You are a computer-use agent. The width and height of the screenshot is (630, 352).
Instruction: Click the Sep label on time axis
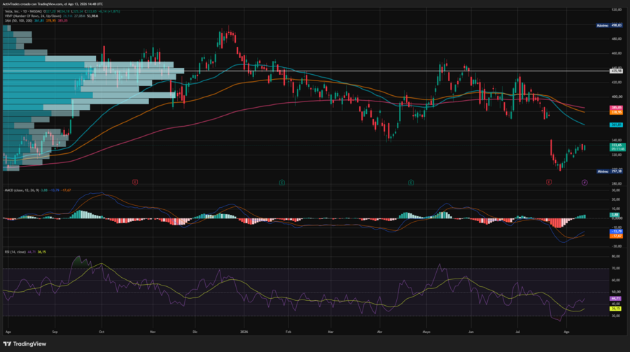pos(55,332)
